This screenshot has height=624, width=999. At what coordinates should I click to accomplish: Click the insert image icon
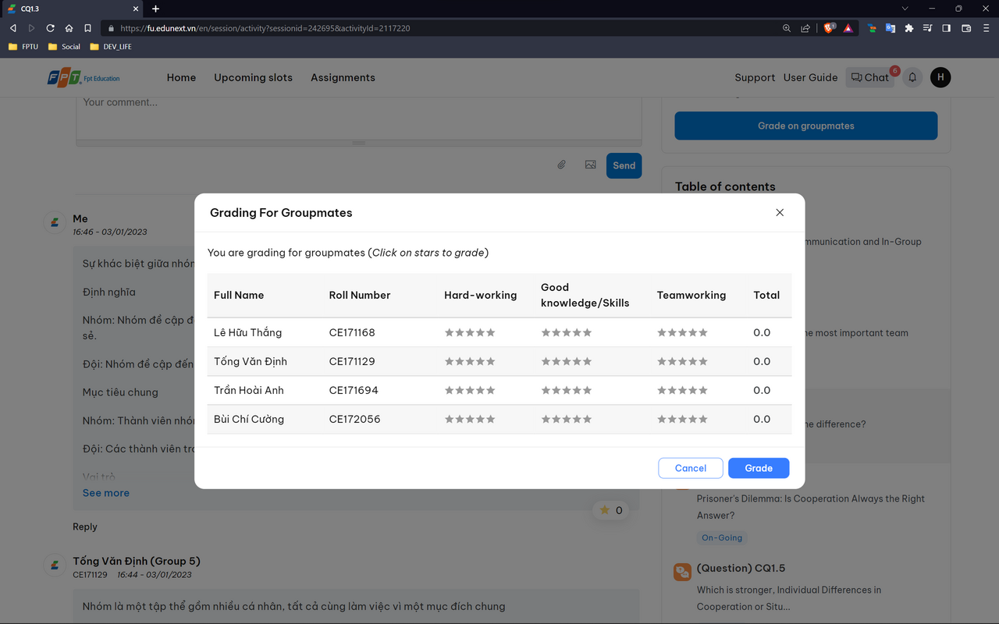590,165
